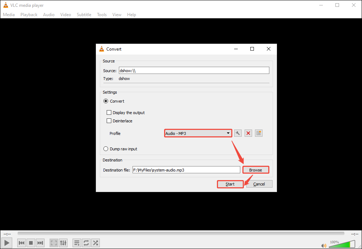Click inside the Source input field

[194, 70]
